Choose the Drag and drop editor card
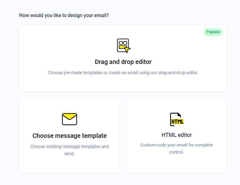 pyautogui.click(x=123, y=58)
